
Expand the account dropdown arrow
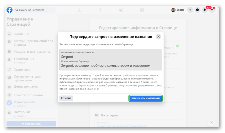point(212,10)
